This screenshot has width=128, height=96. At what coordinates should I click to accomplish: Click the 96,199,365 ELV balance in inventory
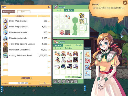coord(73,77)
